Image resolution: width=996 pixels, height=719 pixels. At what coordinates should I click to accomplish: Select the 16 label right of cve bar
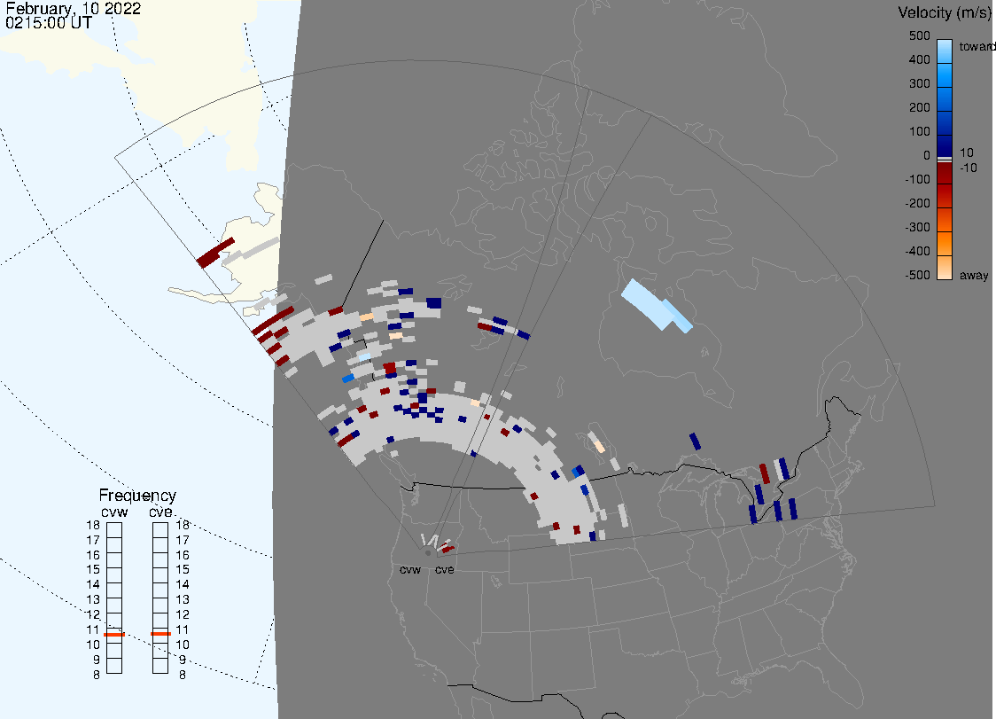tap(183, 555)
